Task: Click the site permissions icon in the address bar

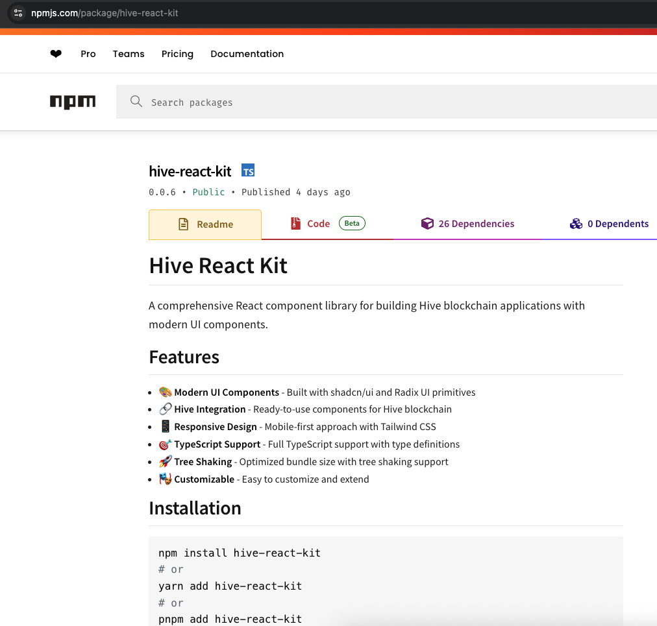Action: 18,12
